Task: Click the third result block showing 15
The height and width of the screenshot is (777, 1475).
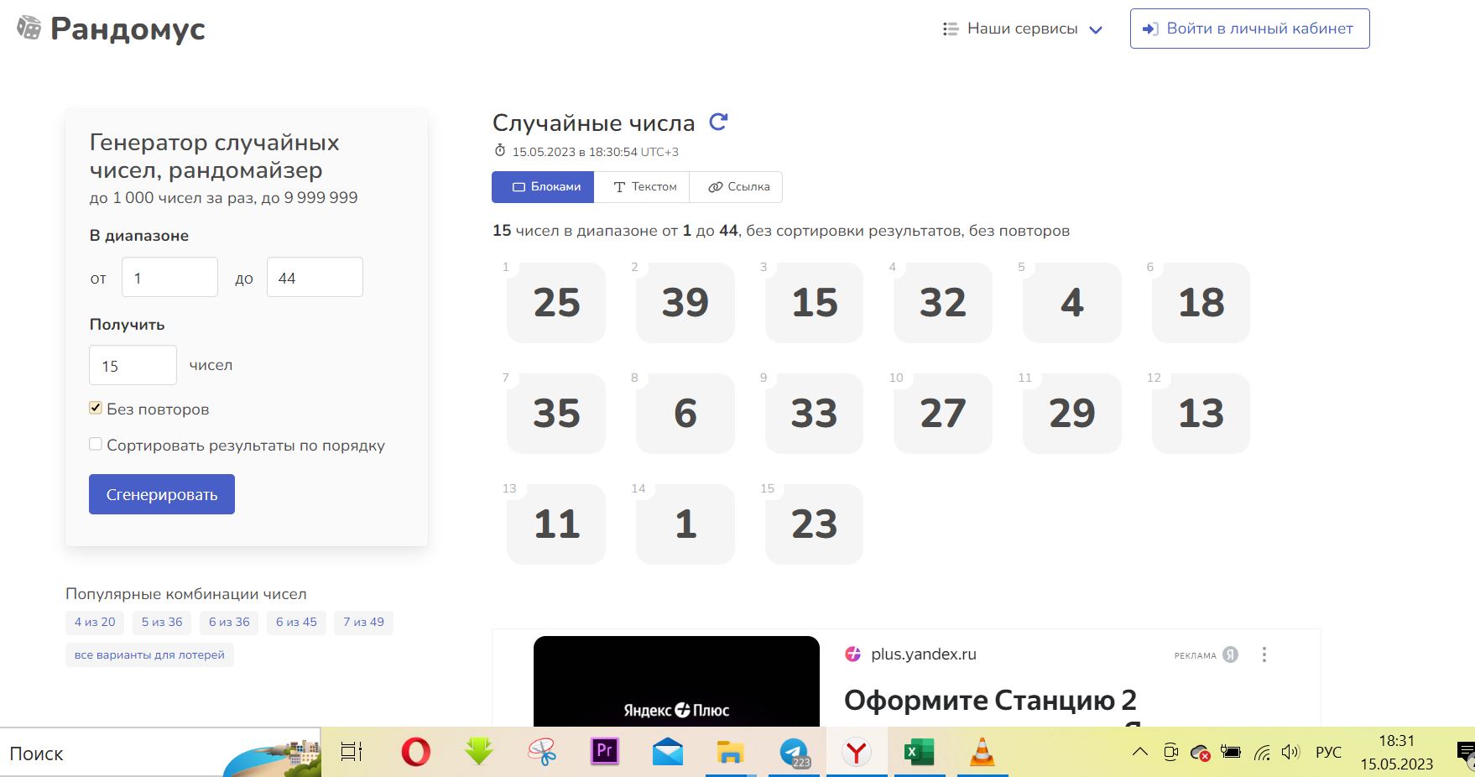Action: 814,303
